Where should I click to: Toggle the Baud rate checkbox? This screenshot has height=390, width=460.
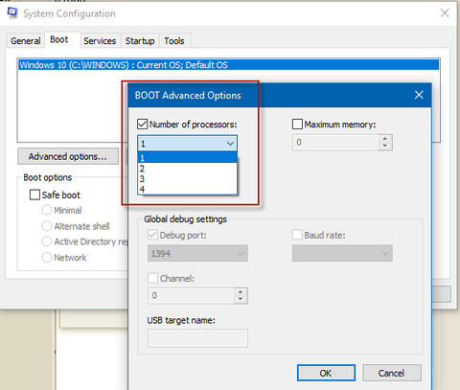[x=297, y=235]
